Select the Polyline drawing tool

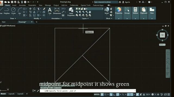click(7, 11)
